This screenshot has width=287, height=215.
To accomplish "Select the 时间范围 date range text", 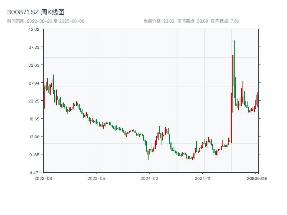I will coord(46,21).
